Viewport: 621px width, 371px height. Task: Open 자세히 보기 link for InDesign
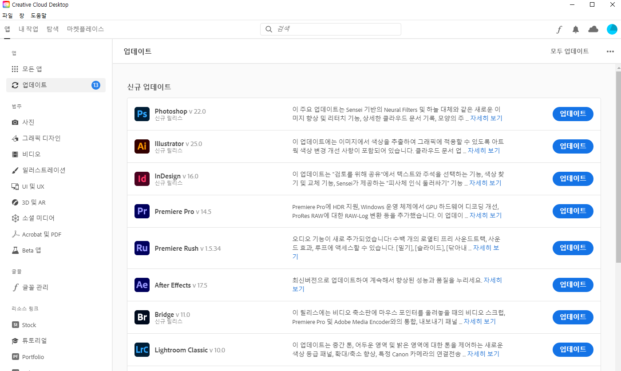485,183
